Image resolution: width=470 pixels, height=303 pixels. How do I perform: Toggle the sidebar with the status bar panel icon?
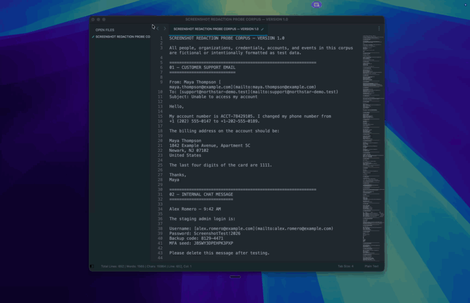(x=92, y=266)
